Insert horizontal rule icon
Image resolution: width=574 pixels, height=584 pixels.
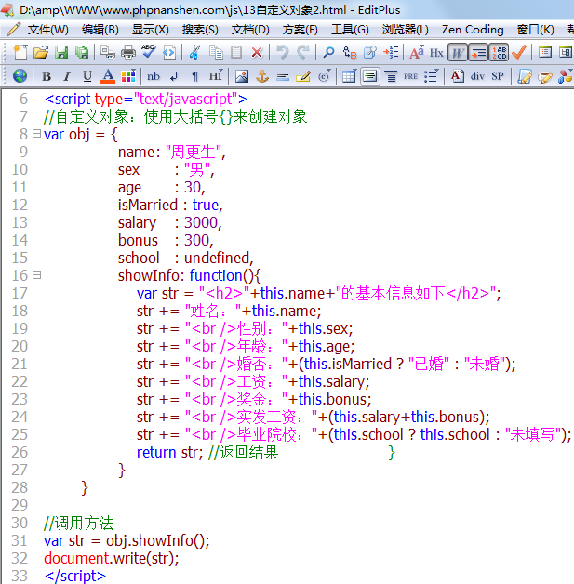coord(283,77)
